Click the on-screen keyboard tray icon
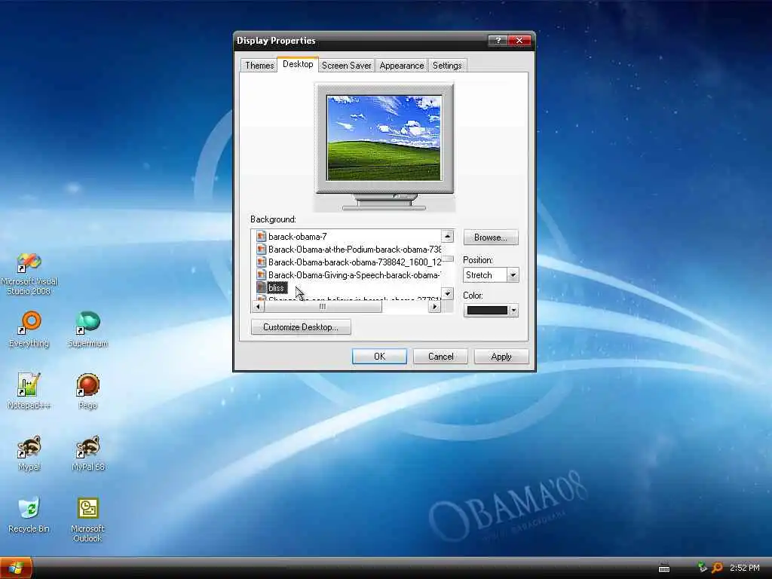 click(664, 568)
